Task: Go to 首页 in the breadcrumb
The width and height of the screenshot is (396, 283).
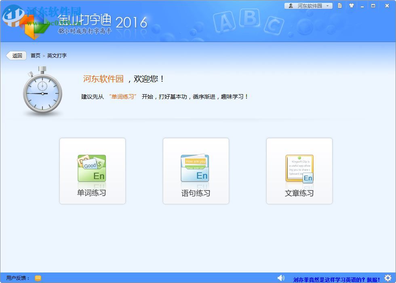Action: [x=35, y=55]
